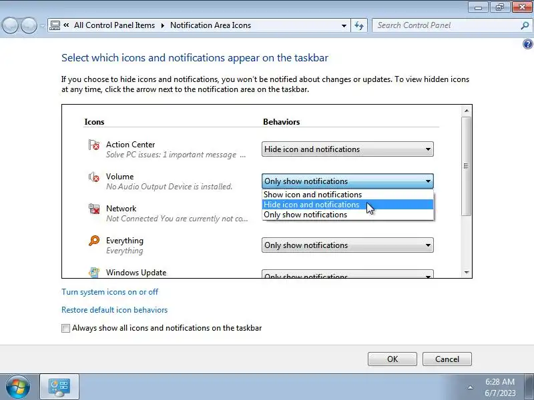Click the scrollbar up arrow
534x400 pixels.
pos(466,111)
